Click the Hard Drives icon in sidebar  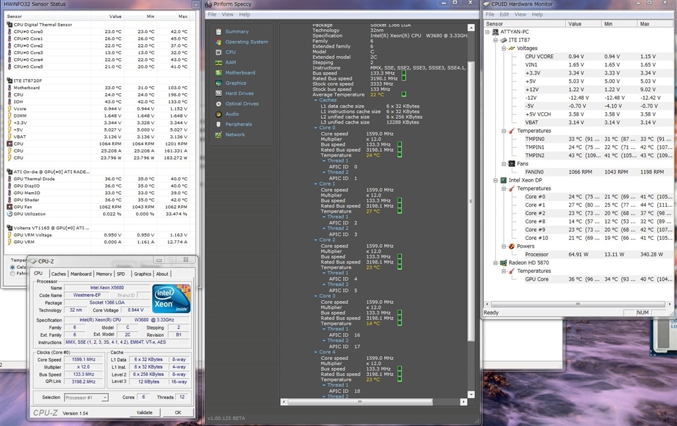218,93
